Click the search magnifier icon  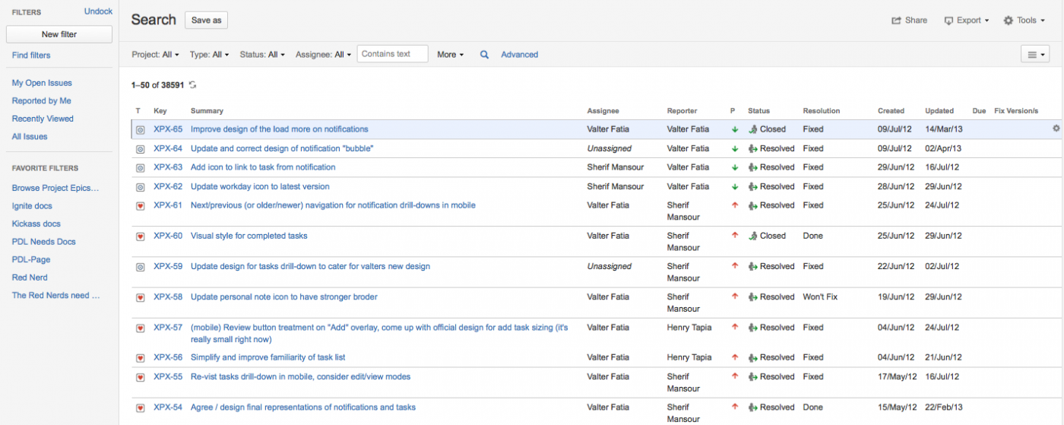(x=484, y=55)
